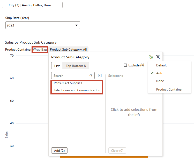
Task: Click the Wrap Bag filter value
Action: (x=40, y=50)
